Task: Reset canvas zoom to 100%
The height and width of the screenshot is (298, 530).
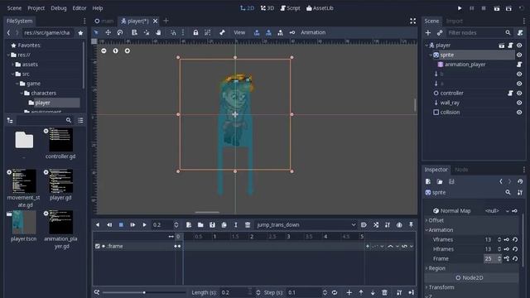Action: pyautogui.click(x=116, y=50)
